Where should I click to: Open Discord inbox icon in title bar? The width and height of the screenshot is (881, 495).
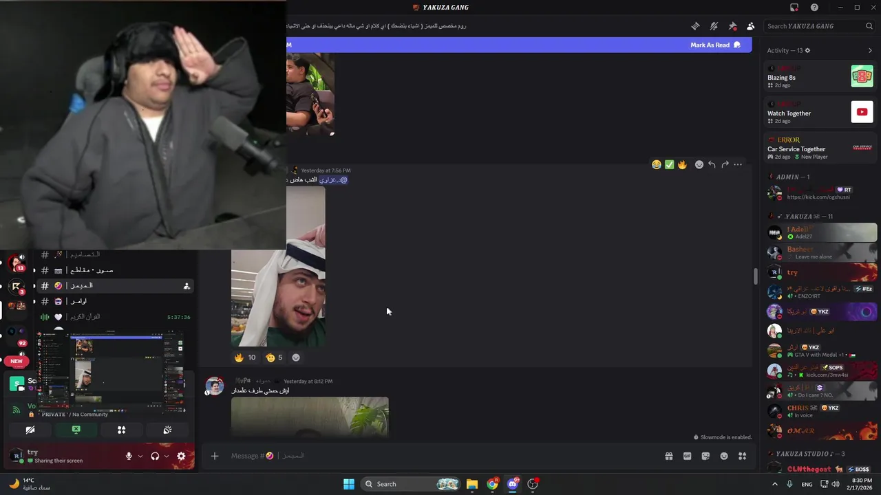pos(794,8)
